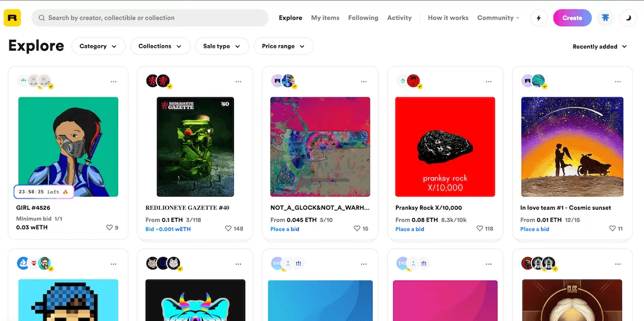Click the 0.03 wETH minimum bid value
The height and width of the screenshot is (321, 644).
[x=31, y=227]
